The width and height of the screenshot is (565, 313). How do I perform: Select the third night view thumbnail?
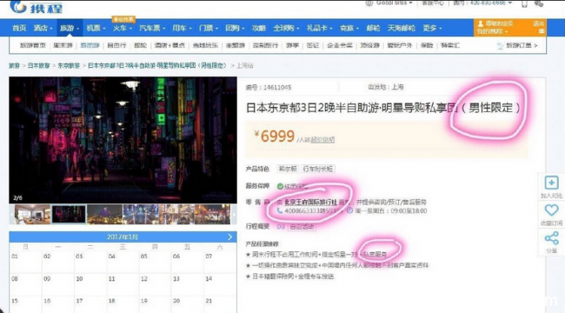[104, 214]
